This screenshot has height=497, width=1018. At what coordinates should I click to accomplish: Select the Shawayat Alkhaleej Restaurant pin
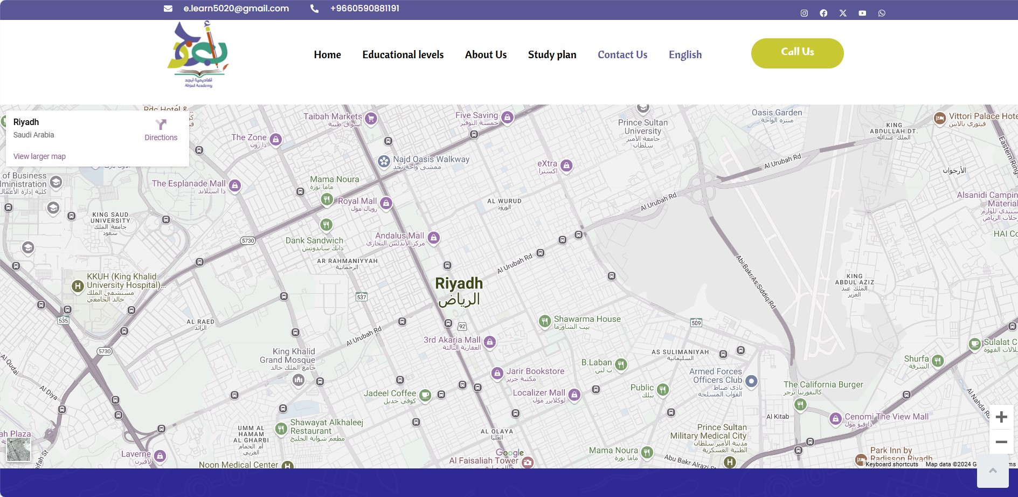click(x=281, y=429)
